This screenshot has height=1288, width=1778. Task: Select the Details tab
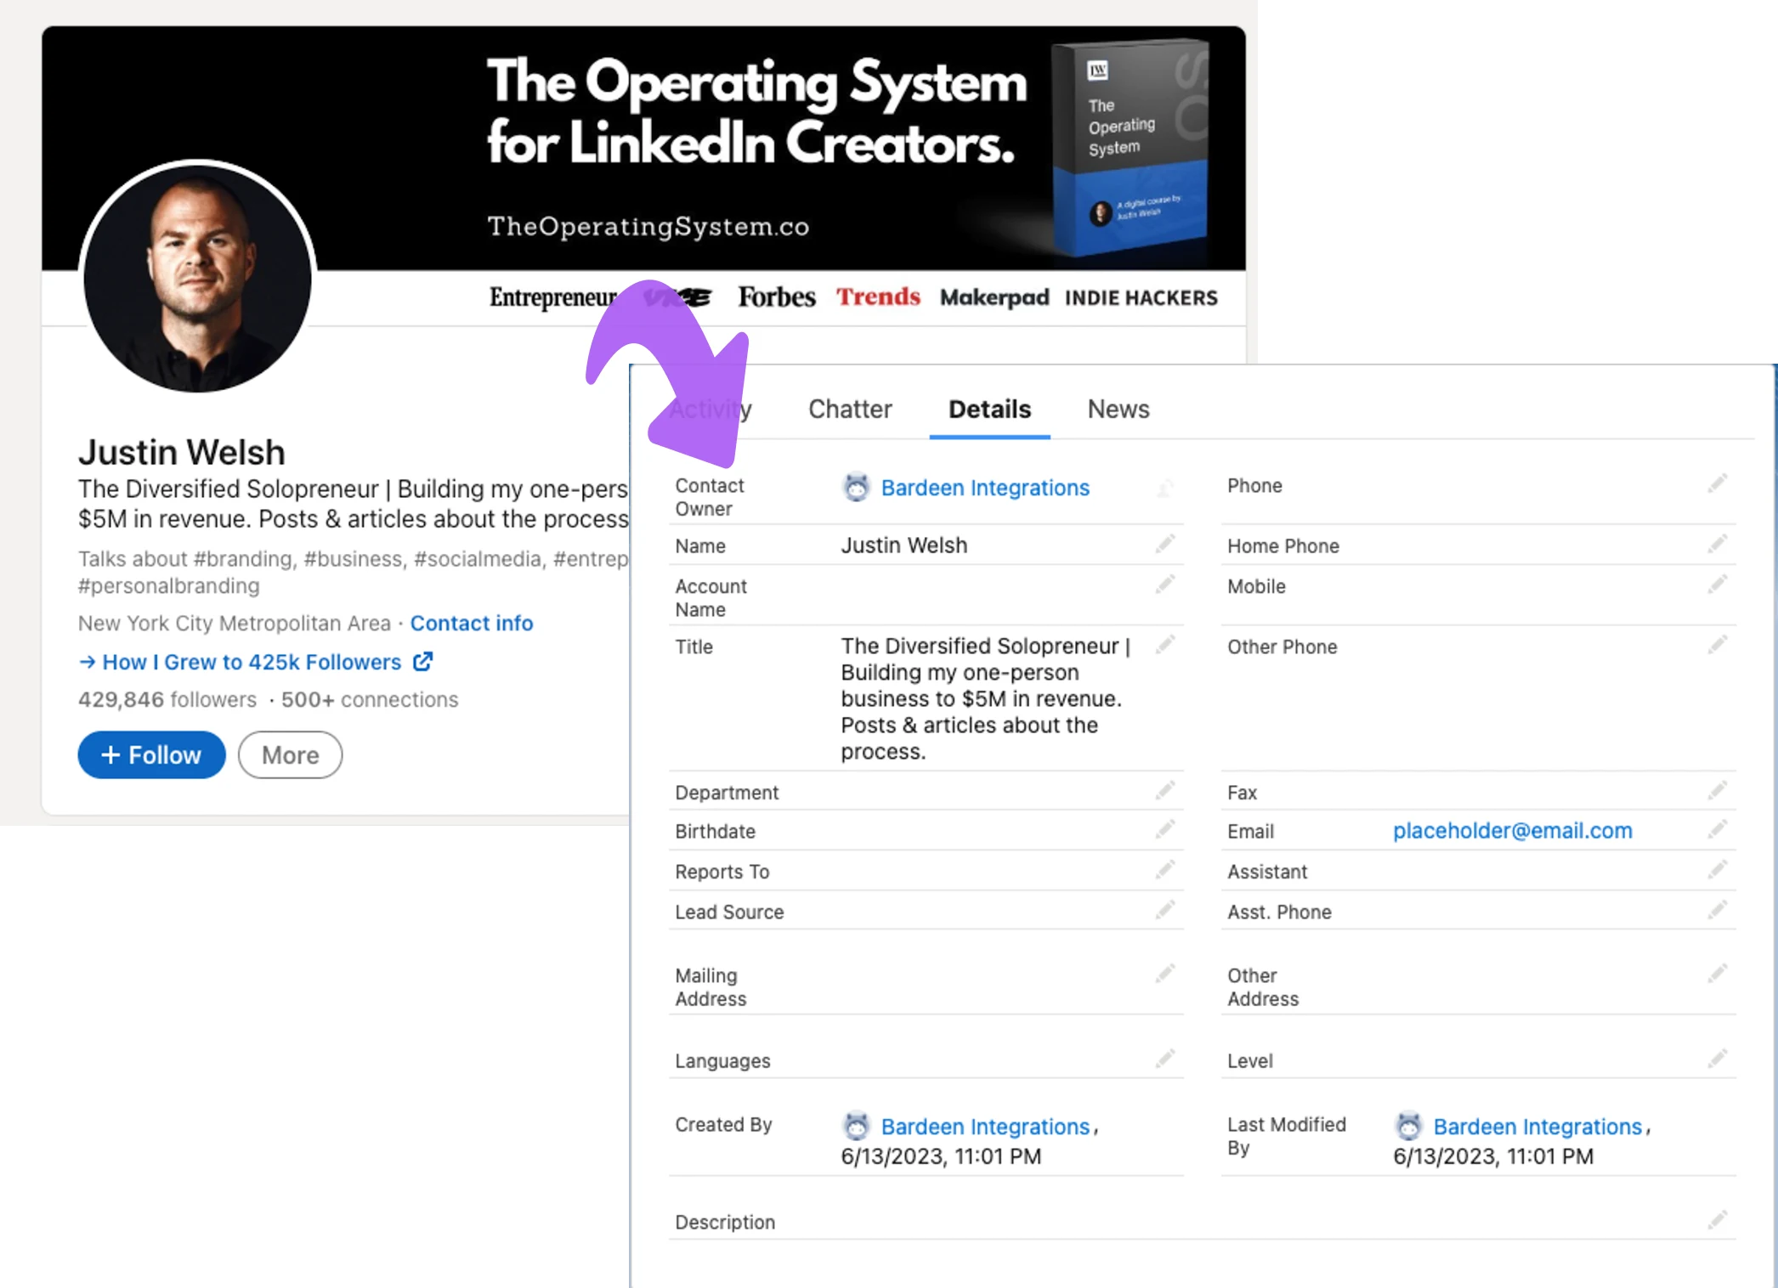point(989,409)
